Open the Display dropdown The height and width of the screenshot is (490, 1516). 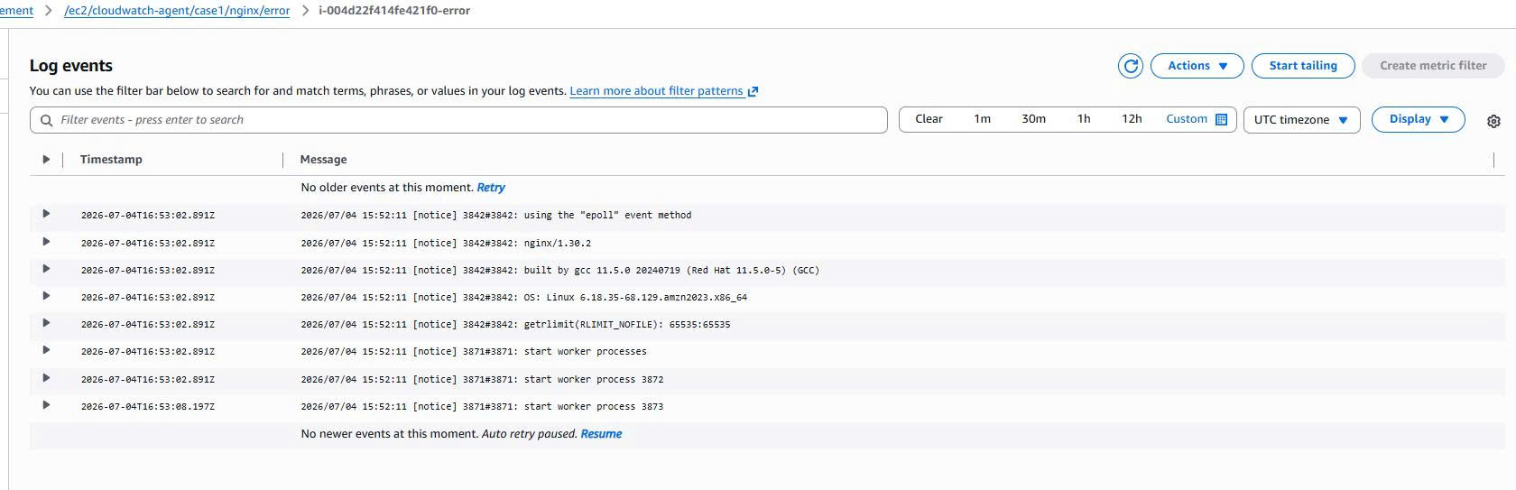(1418, 119)
